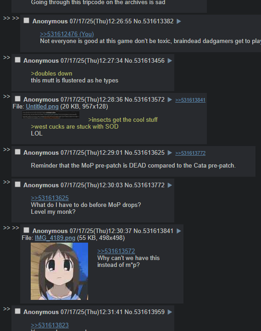Open IMG_4189.png file link
Image resolution: width=261 pixels, height=331 pixels.
pyautogui.click(x=55, y=238)
